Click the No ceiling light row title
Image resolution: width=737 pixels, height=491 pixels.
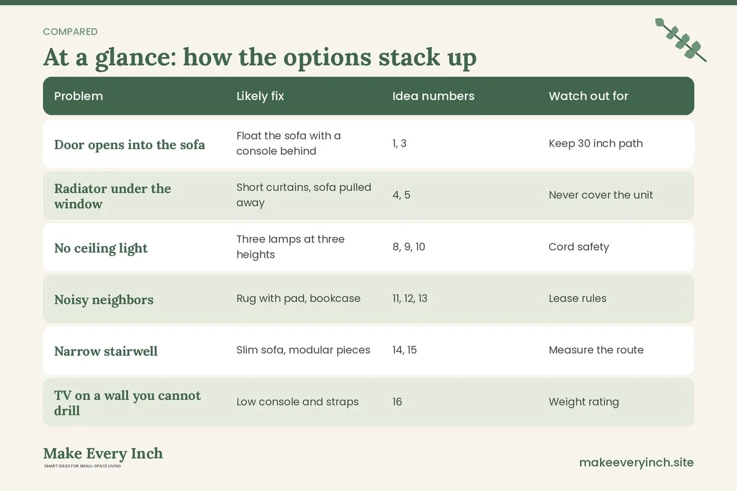[101, 248]
